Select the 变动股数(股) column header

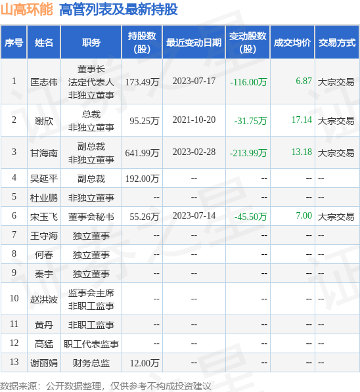tap(248, 42)
